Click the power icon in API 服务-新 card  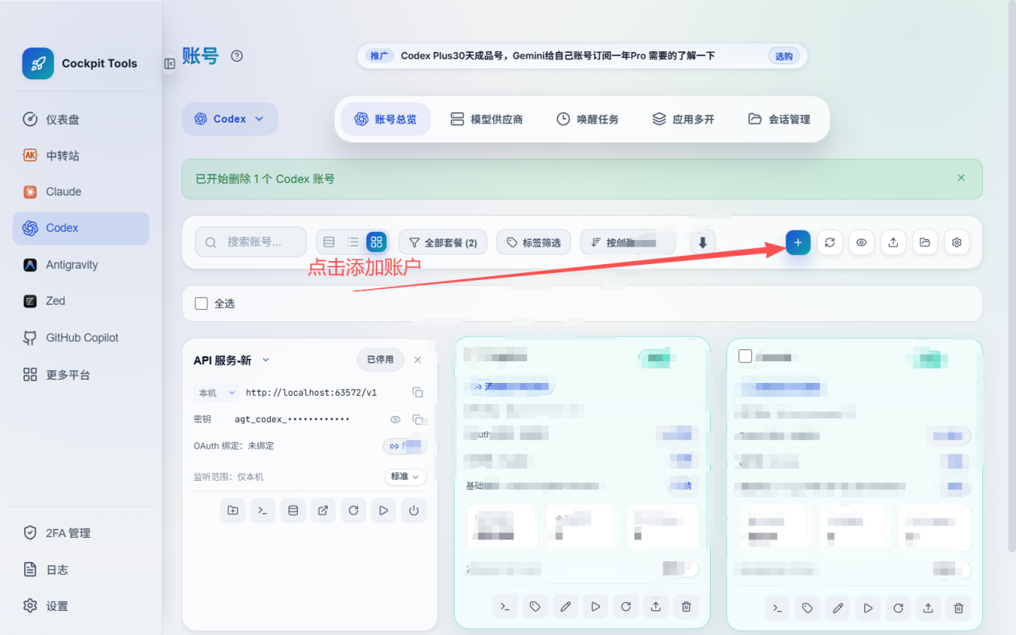click(x=414, y=511)
